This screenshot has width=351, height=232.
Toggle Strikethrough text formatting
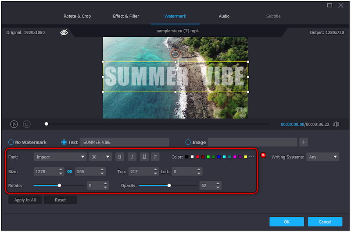pyautogui.click(x=155, y=157)
